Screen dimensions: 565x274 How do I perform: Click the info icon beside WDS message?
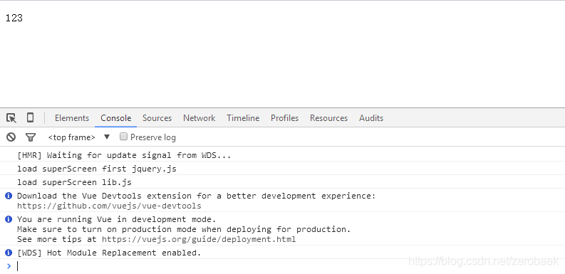pyautogui.click(x=9, y=253)
